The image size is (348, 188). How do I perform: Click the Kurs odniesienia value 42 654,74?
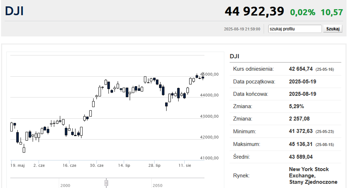tap(301, 69)
